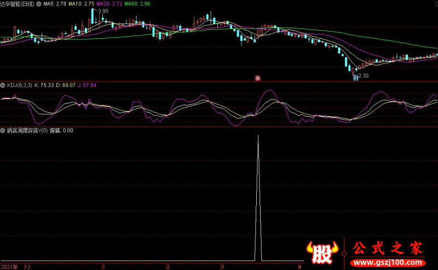Image resolution: width=438 pixels, height=270 pixels.
Task: Select the KDJ D: 69.07 value
Action: point(66,85)
